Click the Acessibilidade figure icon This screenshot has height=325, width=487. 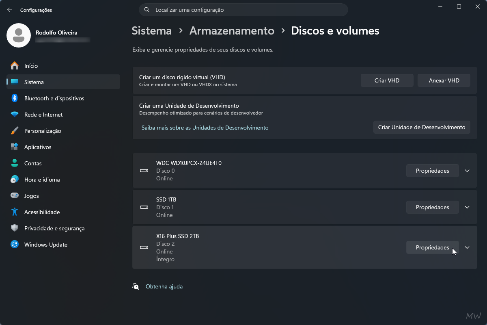15,212
